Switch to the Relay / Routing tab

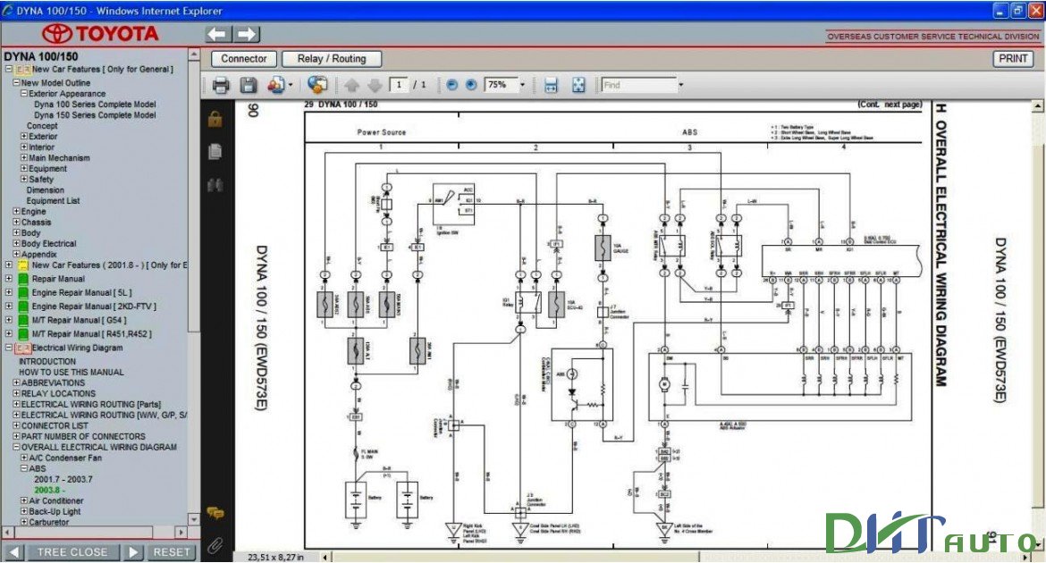(332, 59)
